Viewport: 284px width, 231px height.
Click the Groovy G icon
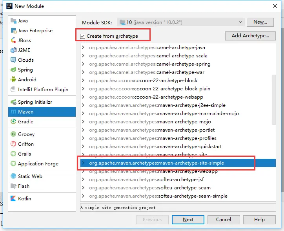click(13, 134)
